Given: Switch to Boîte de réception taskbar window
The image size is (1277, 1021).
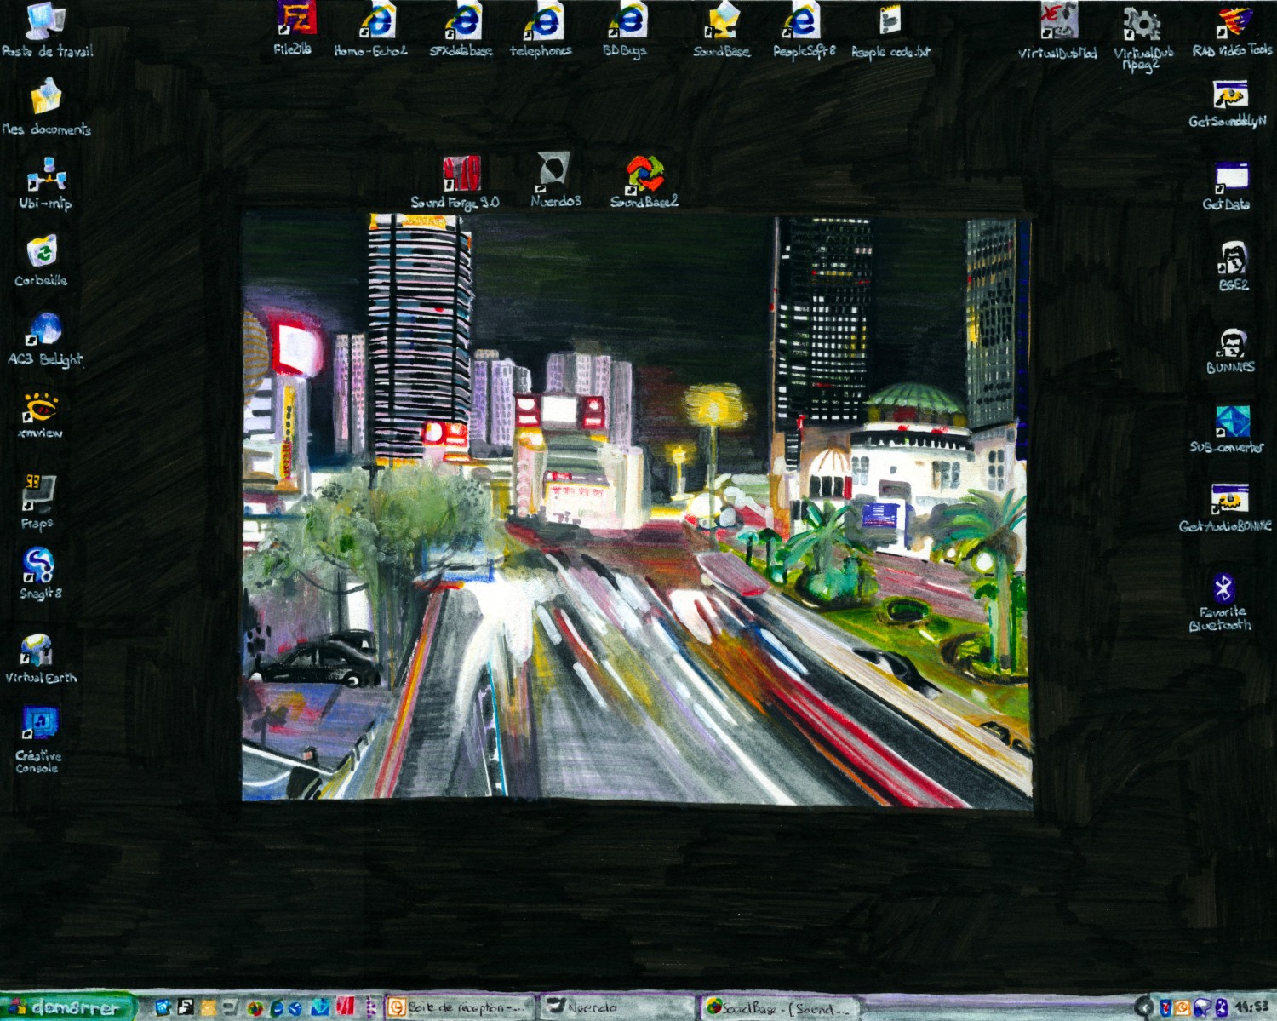Looking at the screenshot, I should pyautogui.click(x=460, y=1007).
